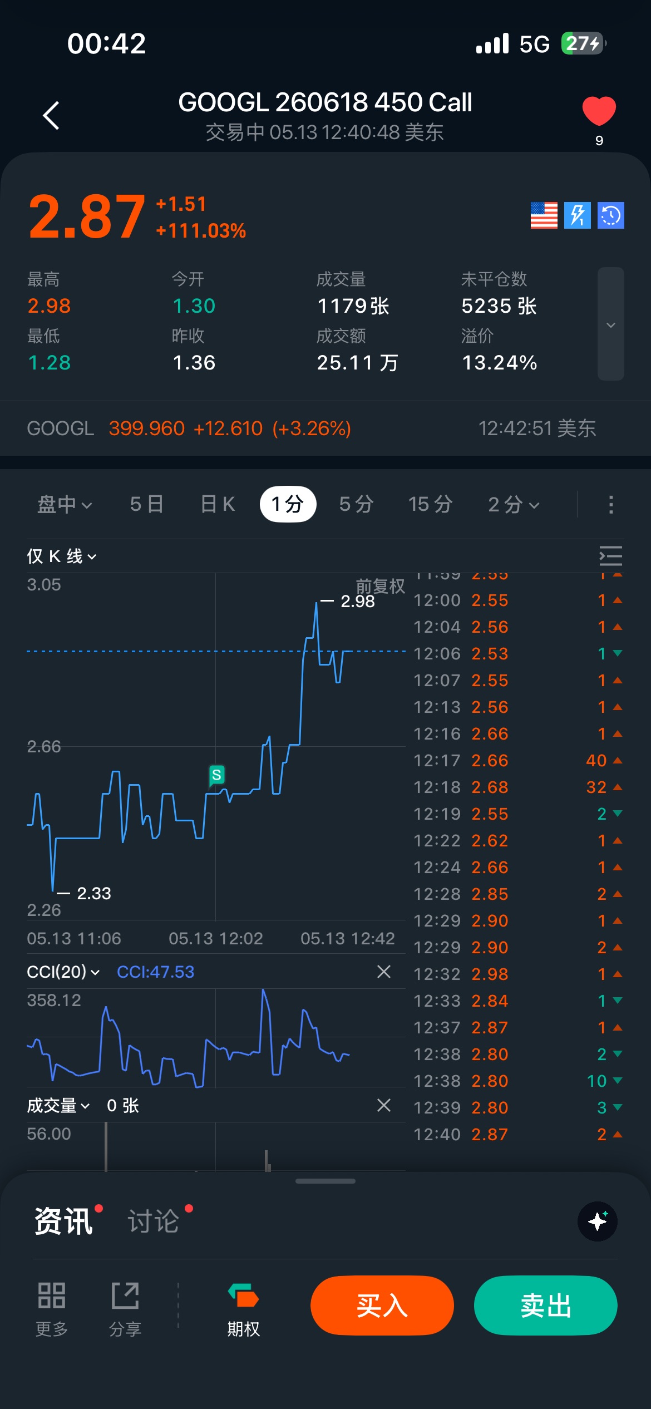651x1409 pixels.
Task: Select the 1分 chart tab
Action: coord(288,505)
